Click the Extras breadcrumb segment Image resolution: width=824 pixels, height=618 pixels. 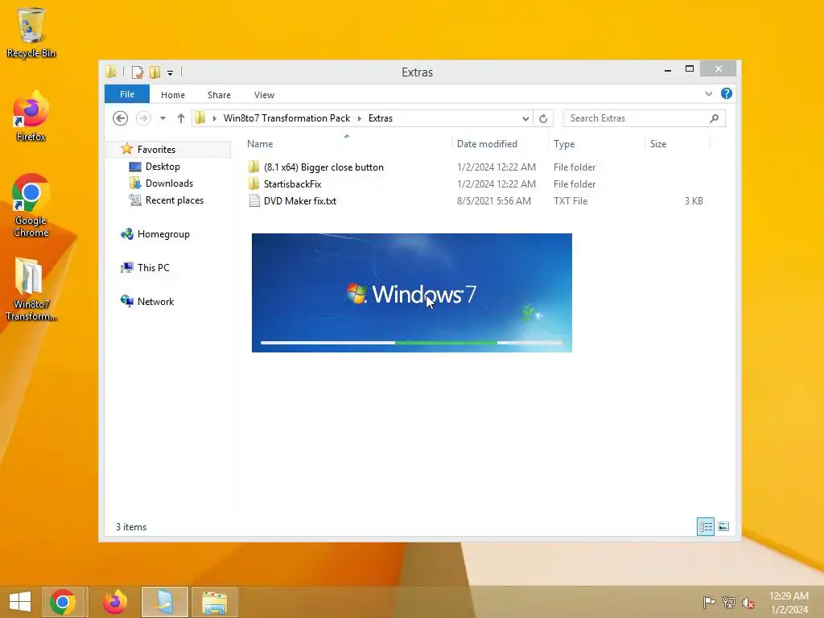(381, 118)
